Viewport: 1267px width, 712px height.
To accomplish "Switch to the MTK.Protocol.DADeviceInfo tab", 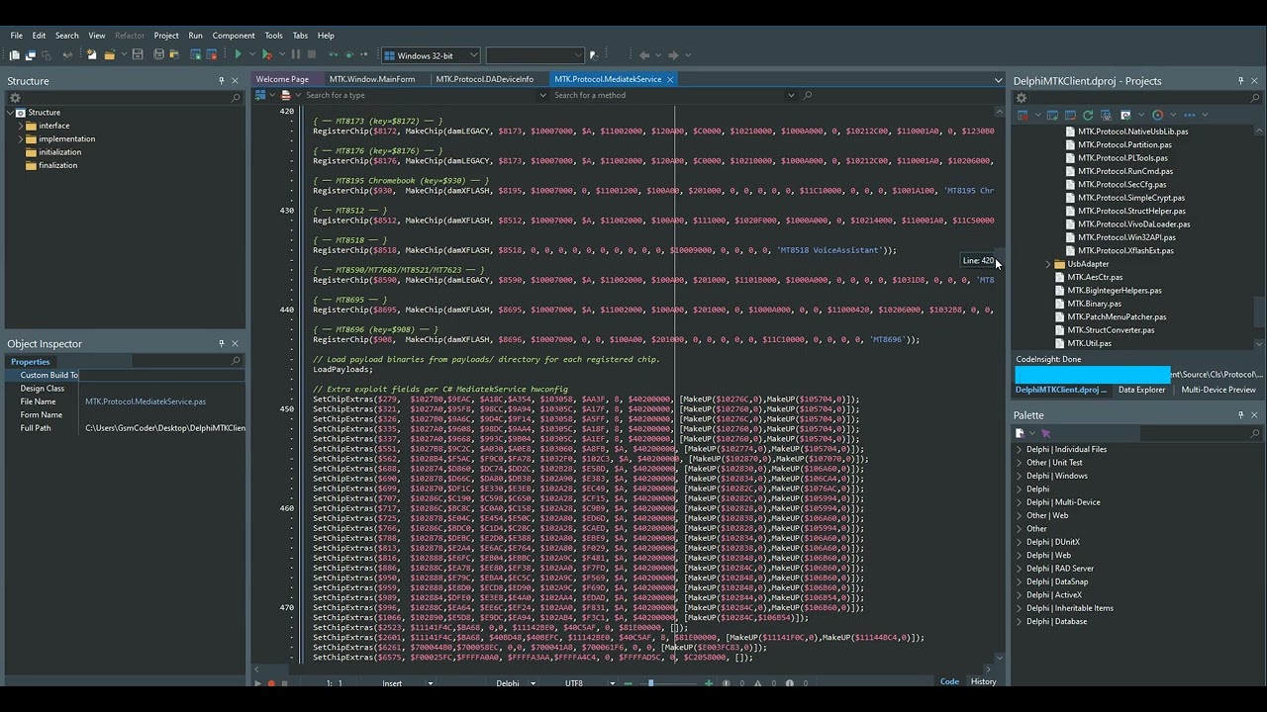I will (484, 79).
